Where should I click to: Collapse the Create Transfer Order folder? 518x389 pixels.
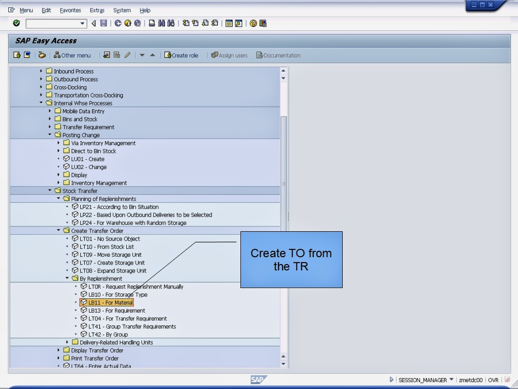[x=58, y=230]
